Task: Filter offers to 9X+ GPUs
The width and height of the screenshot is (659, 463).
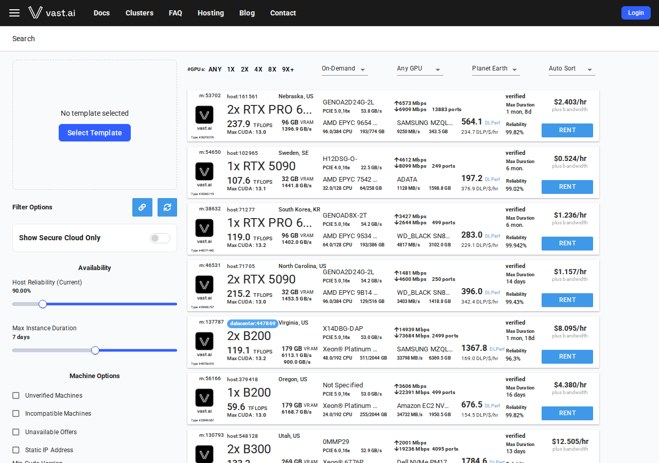Action: click(288, 69)
